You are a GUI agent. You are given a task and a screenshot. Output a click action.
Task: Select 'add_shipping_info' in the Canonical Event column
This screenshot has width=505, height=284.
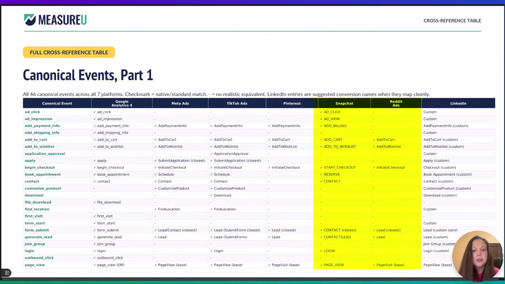(42, 133)
